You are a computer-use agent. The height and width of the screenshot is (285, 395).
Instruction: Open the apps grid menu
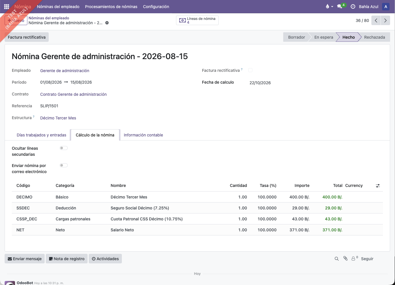(x=7, y=7)
